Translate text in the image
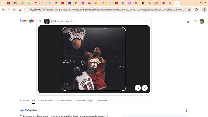Image resolution: width=208 pixels, height=117 pixels. coord(138,88)
